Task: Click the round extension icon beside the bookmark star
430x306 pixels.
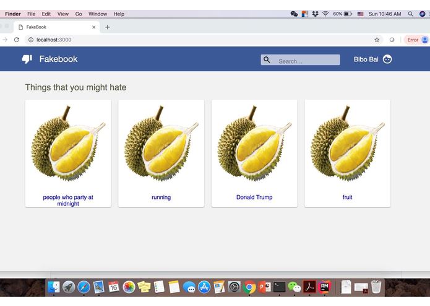Action: [392, 40]
